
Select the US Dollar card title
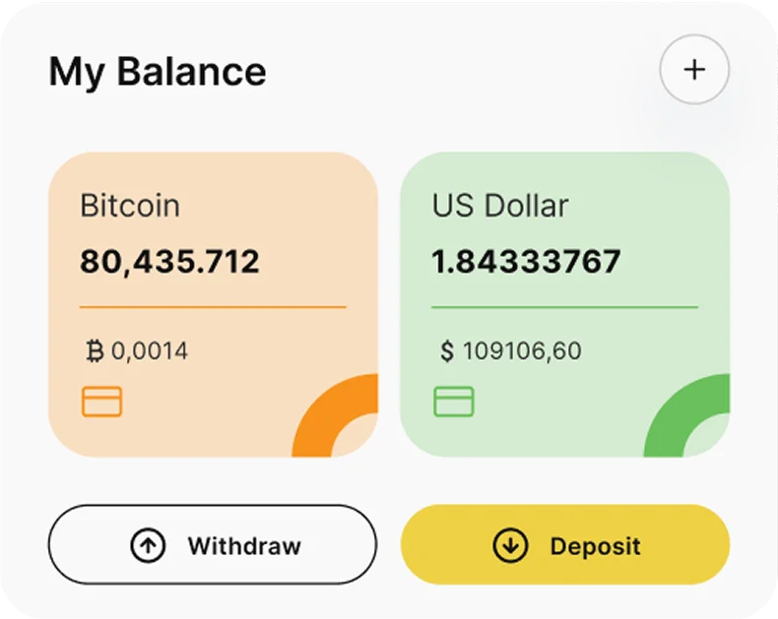tap(500, 206)
